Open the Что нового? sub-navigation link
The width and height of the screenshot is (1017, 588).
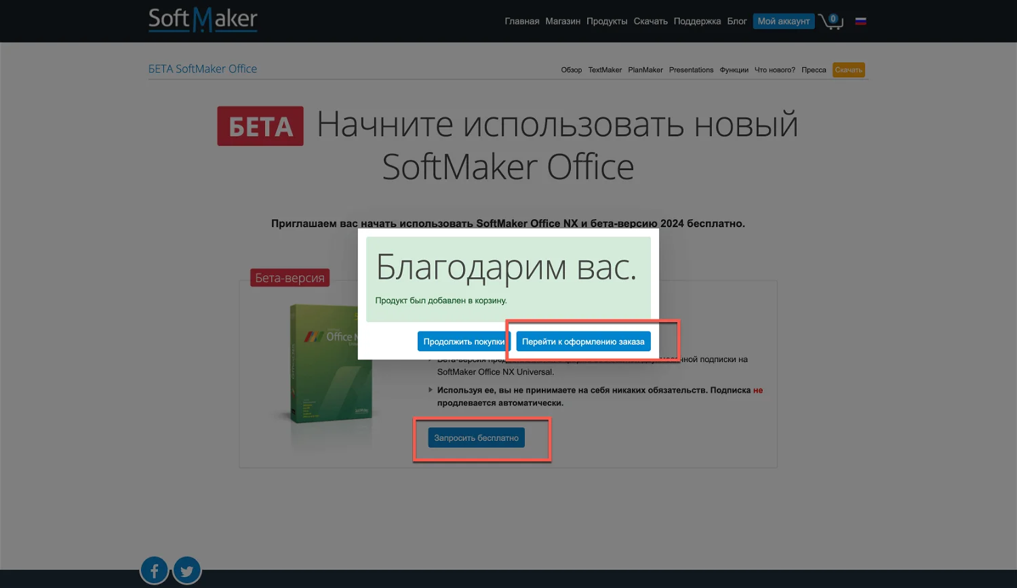pyautogui.click(x=774, y=70)
